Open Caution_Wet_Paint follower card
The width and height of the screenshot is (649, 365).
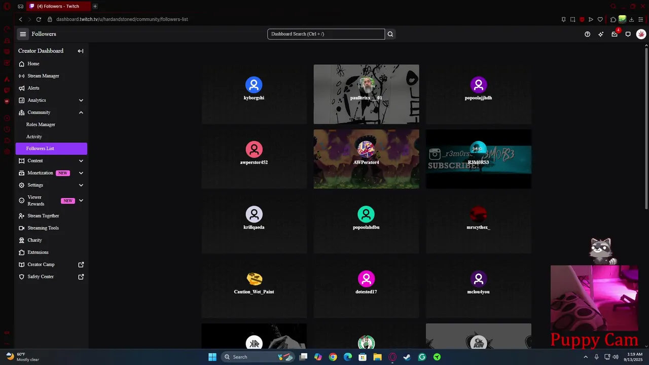pyautogui.click(x=254, y=288)
